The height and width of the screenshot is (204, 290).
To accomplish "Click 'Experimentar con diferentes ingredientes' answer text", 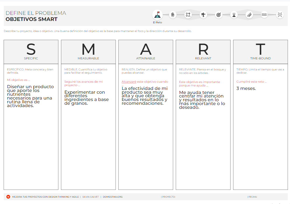I will click(86, 98).
